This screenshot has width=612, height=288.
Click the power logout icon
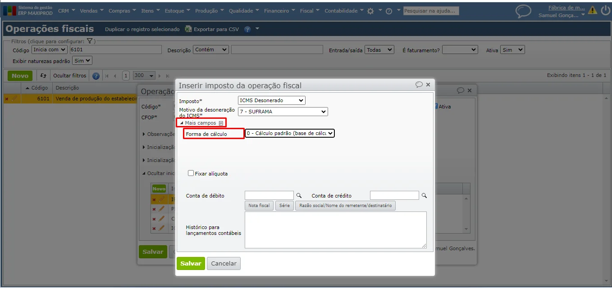click(x=605, y=10)
